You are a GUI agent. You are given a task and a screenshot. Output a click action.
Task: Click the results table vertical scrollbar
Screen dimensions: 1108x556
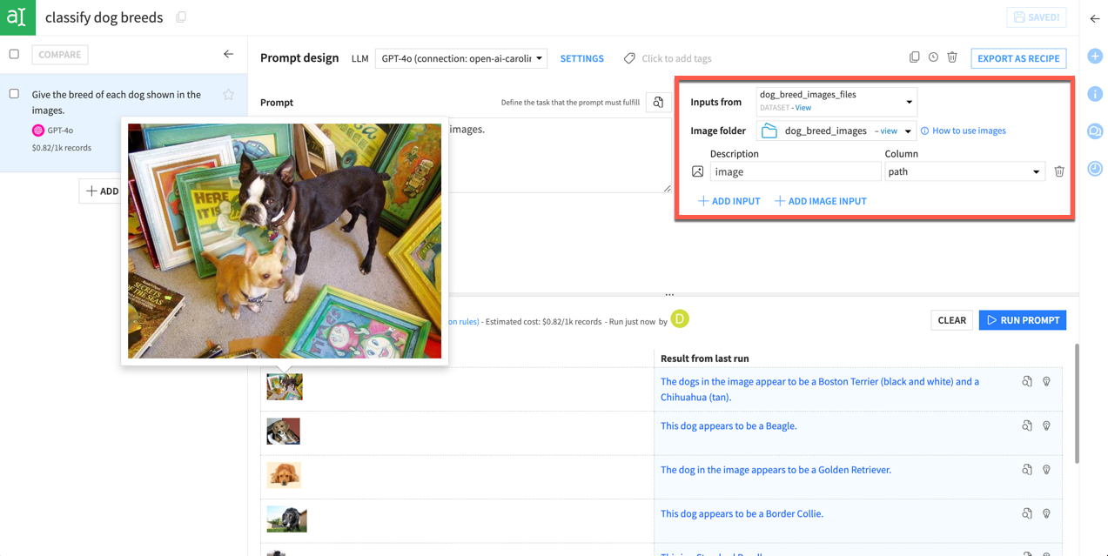click(x=1077, y=404)
